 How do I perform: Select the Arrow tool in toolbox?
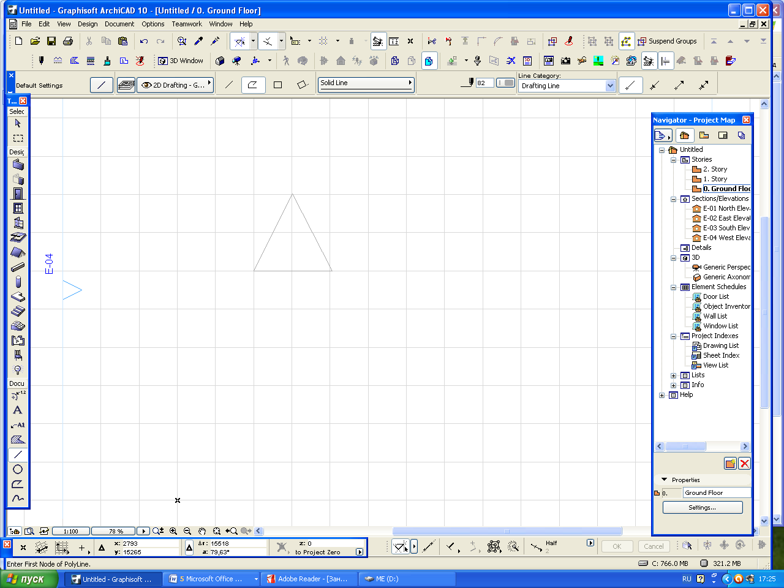point(18,123)
